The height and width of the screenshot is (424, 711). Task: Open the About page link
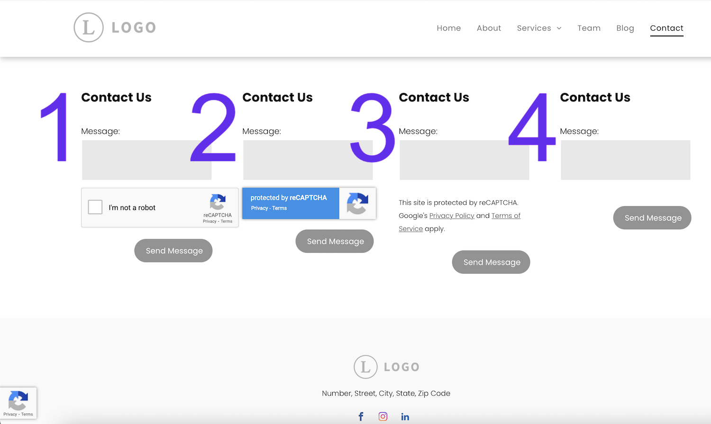(x=489, y=28)
